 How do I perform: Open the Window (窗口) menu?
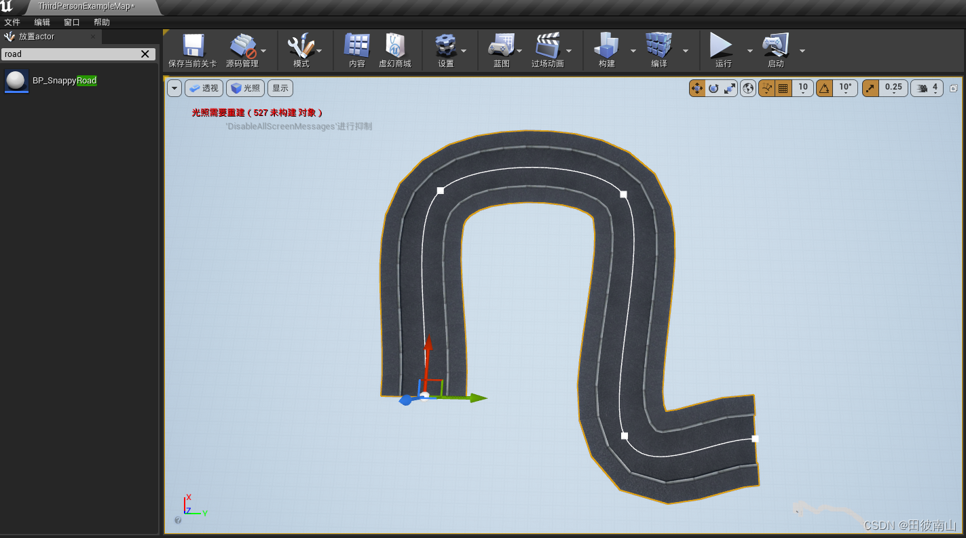[x=72, y=22]
